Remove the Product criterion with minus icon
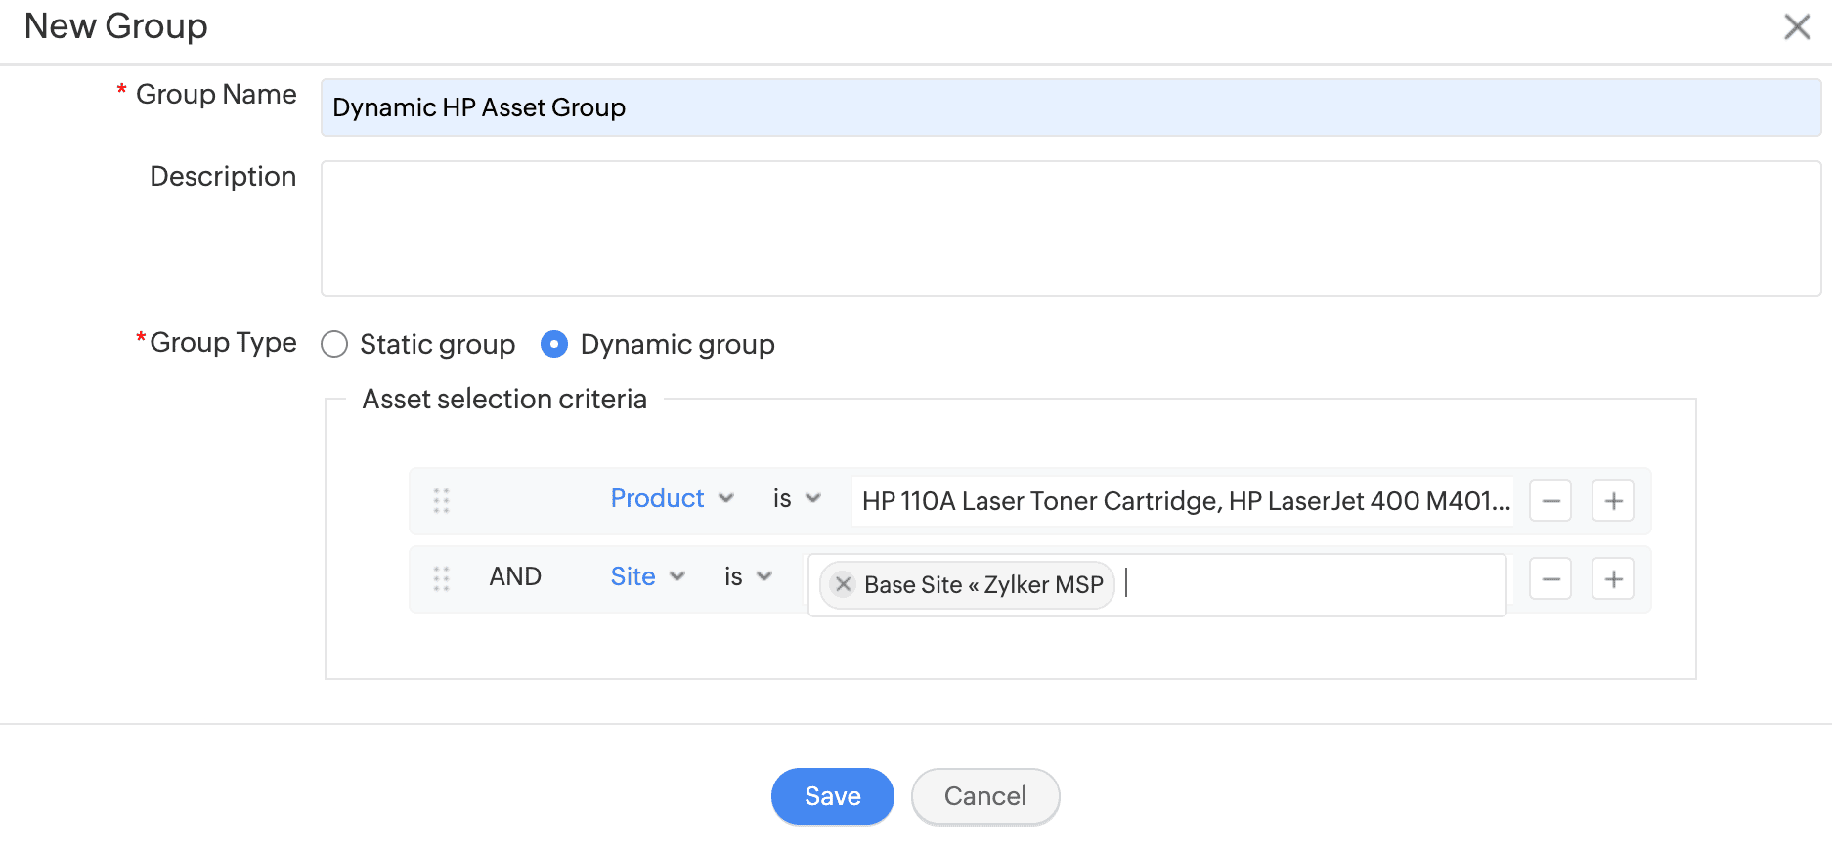 tap(1550, 501)
